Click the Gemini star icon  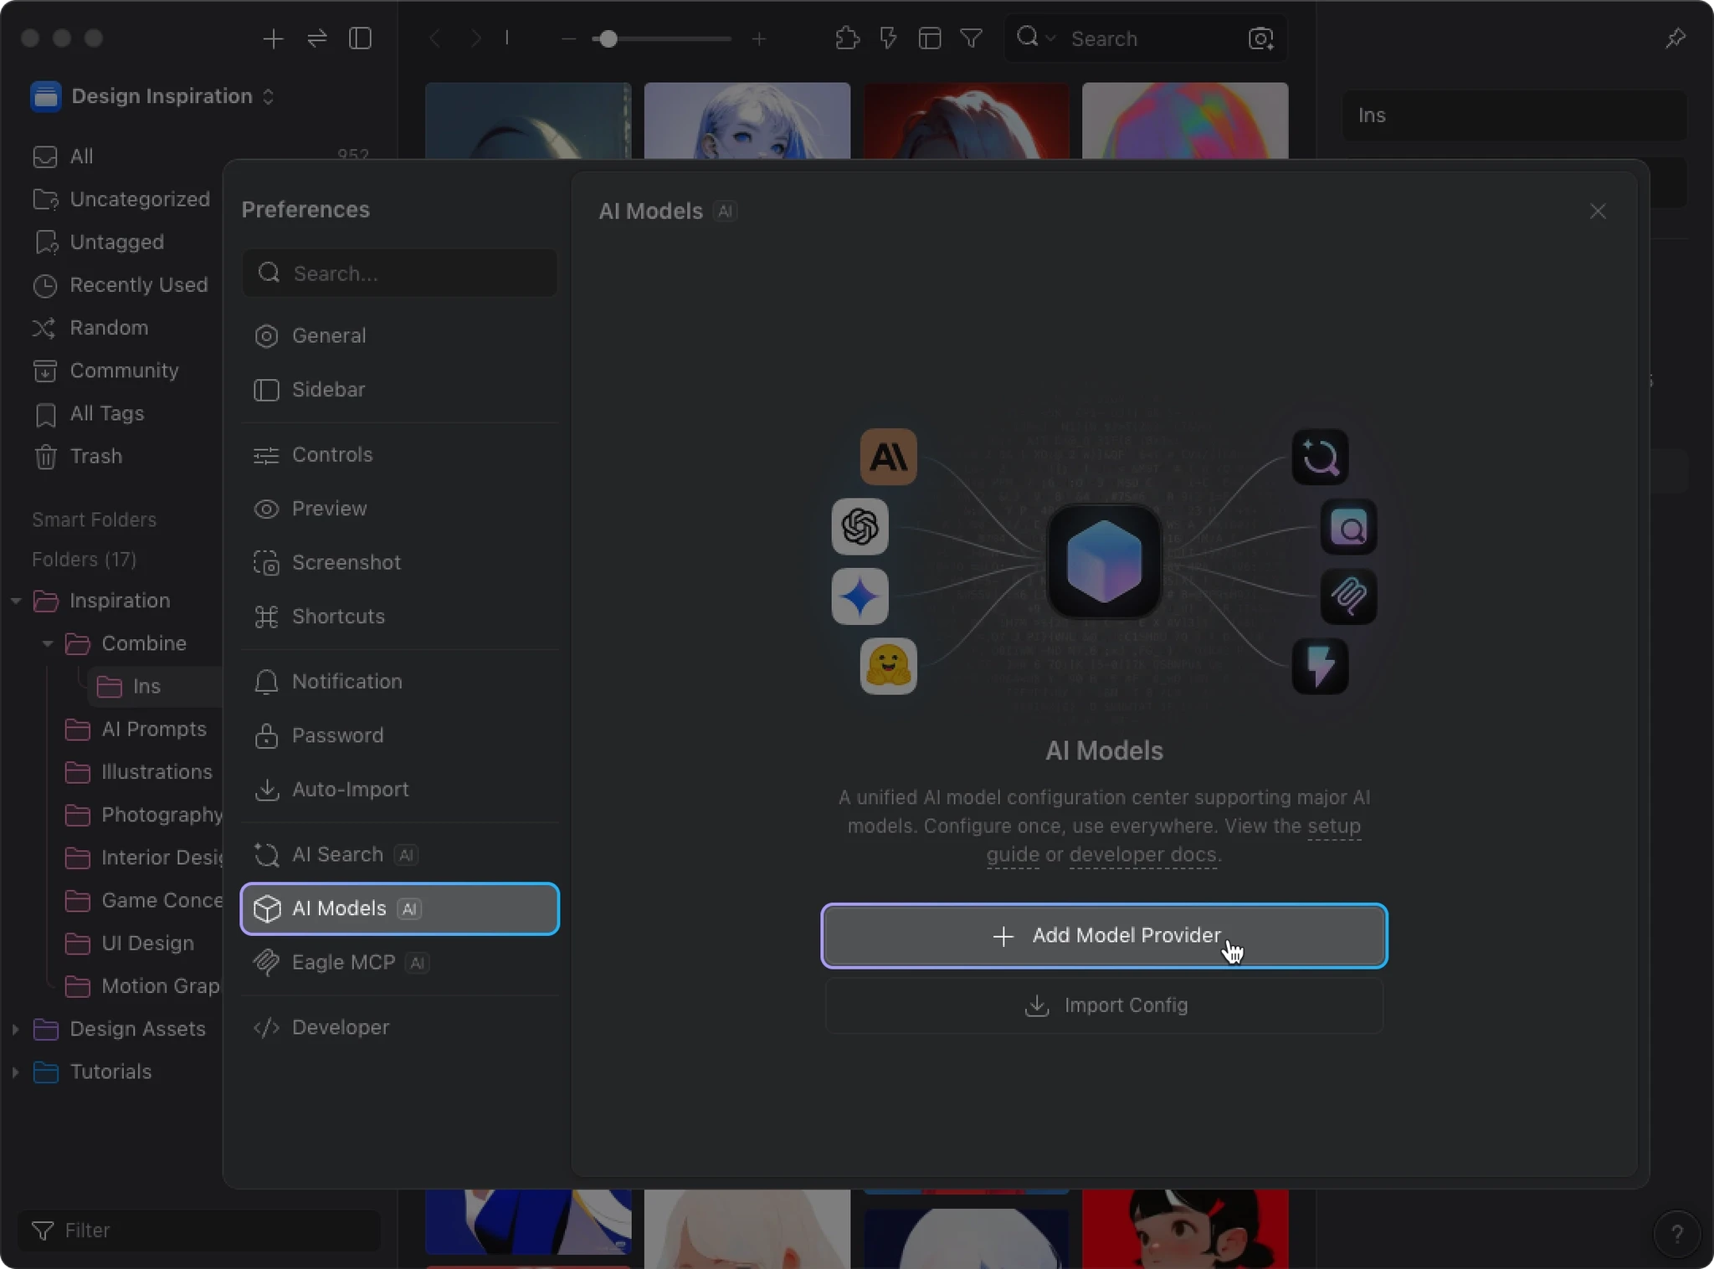(860, 596)
